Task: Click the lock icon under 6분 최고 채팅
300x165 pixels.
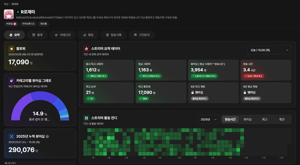Action: click(193, 92)
